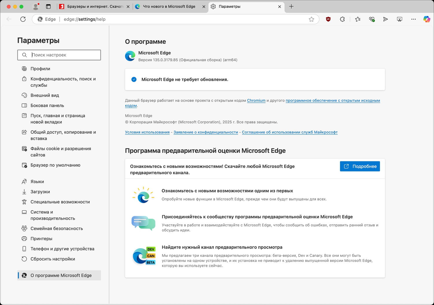Open the Favorites hub in the toolbar

pos(358,19)
